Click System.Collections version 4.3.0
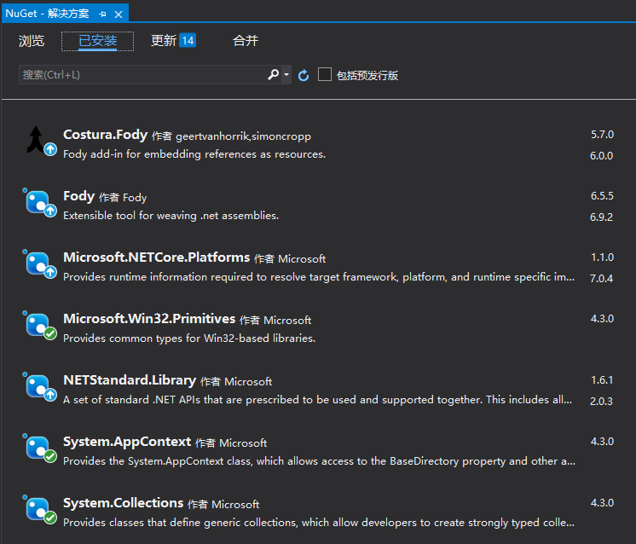Image resolution: width=636 pixels, height=544 pixels. tap(602, 502)
